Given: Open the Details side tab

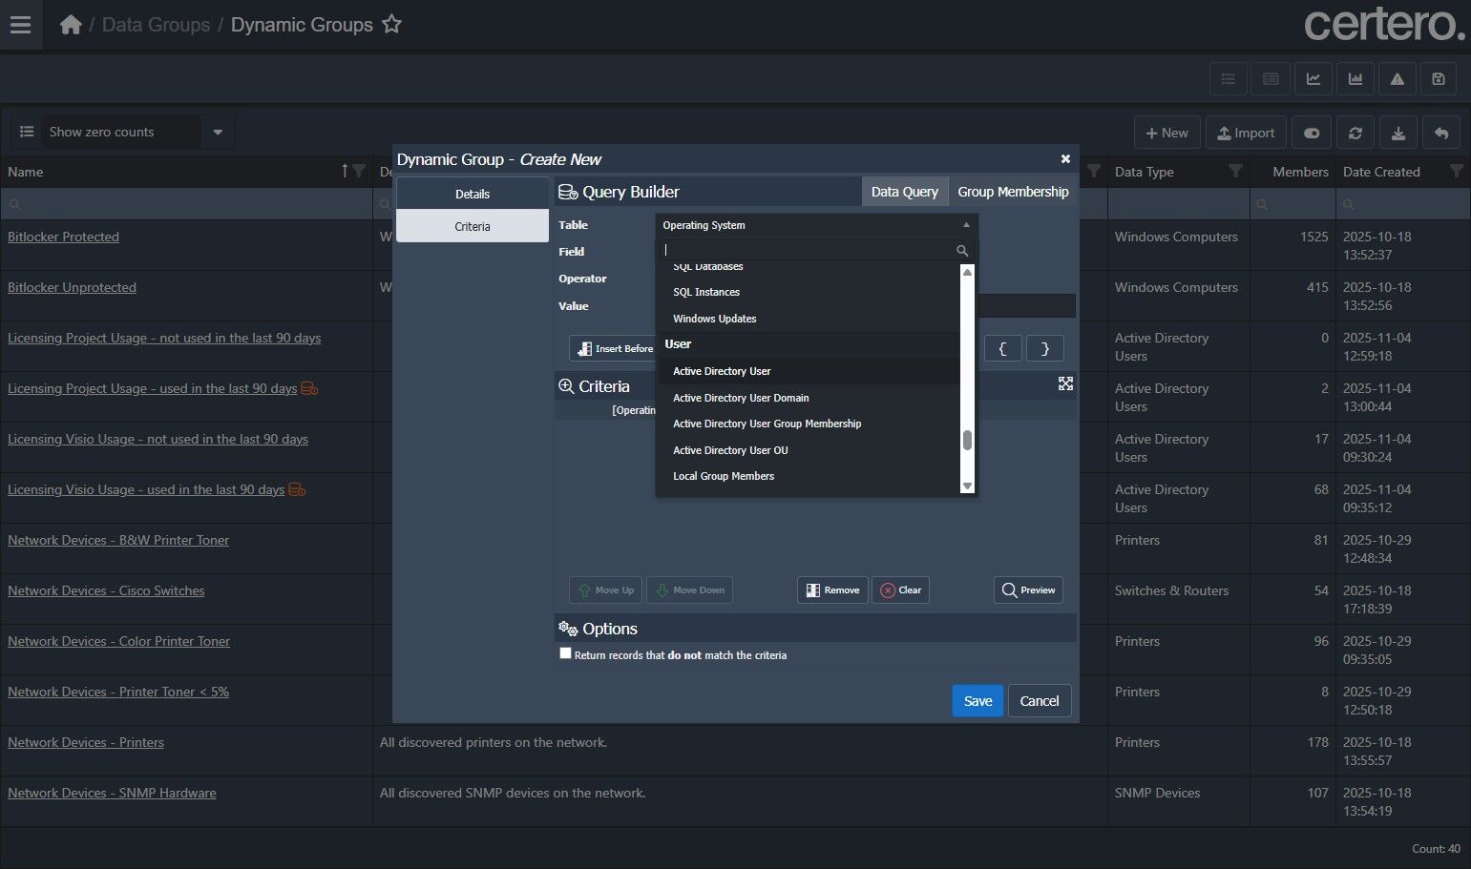Looking at the screenshot, I should point(473,194).
